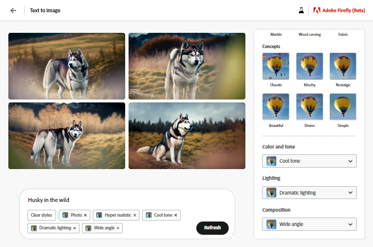The image size is (373, 247).
Task: Remove the Hyper realistic style tag
Action: click(135, 215)
